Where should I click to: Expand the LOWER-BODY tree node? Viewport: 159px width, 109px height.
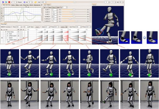click(8, 40)
